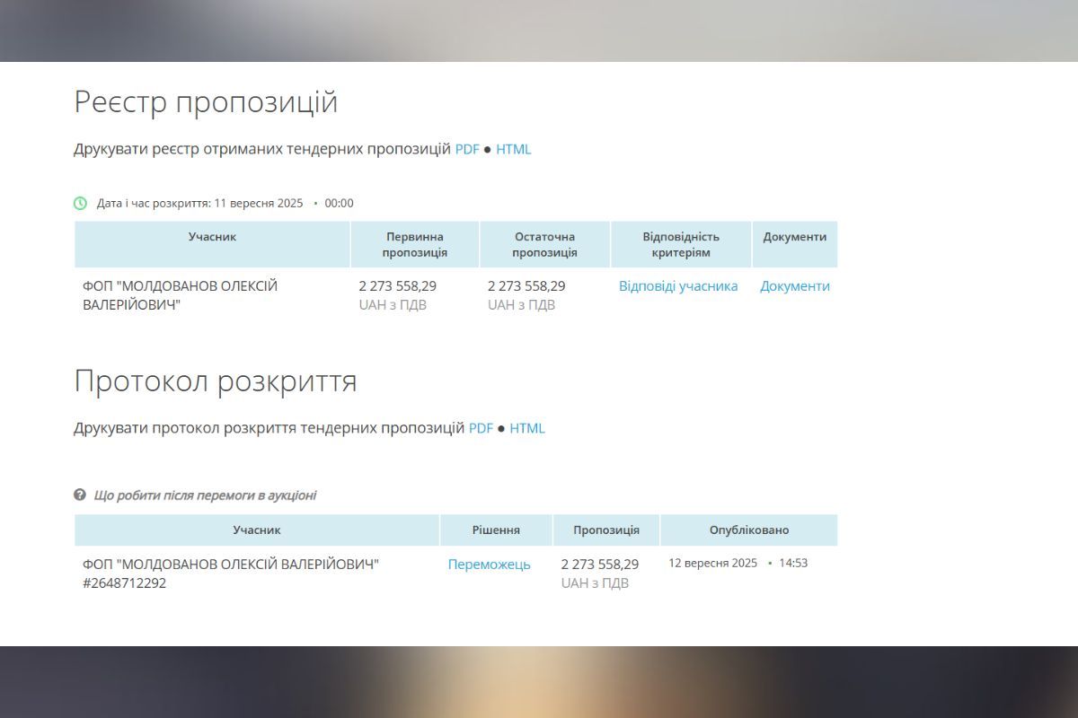Open help about winning the auction
The height and width of the screenshot is (718, 1078).
coord(205,495)
